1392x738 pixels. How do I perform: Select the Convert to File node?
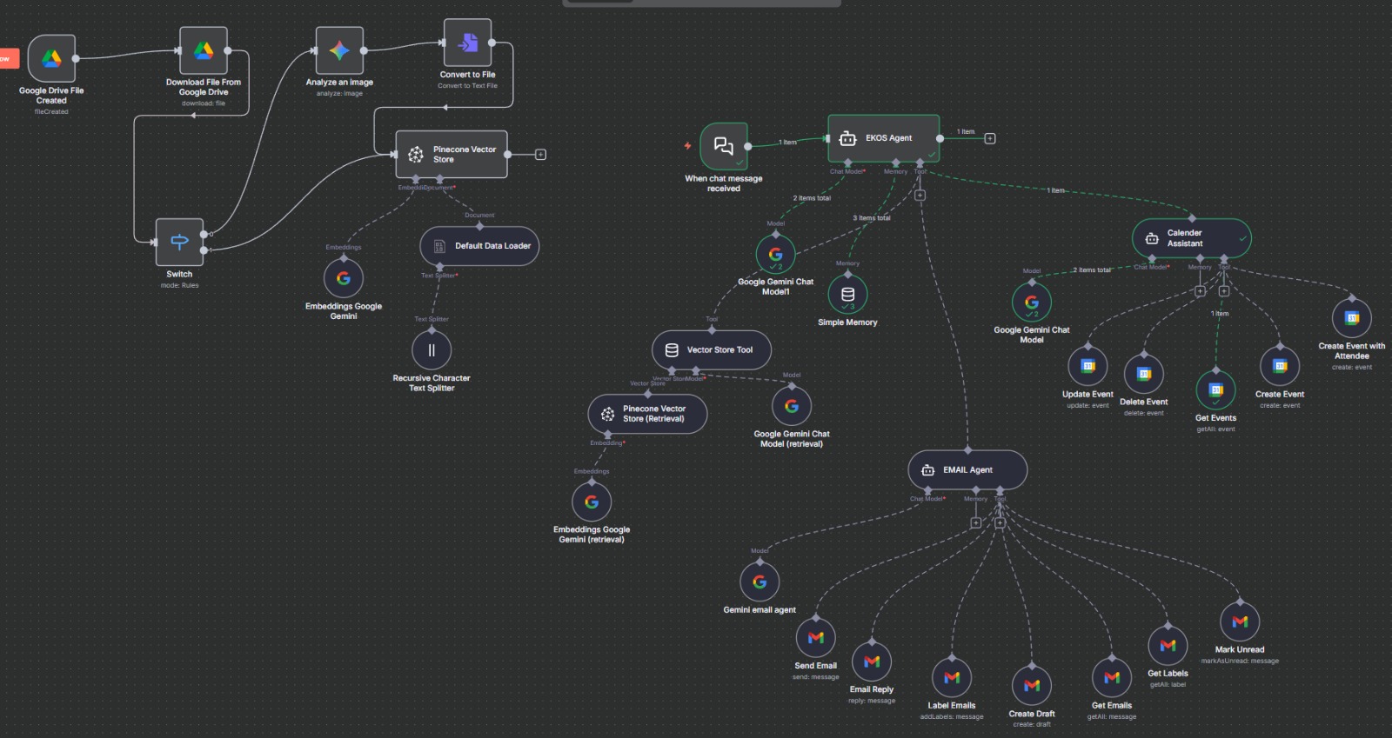pyautogui.click(x=467, y=43)
